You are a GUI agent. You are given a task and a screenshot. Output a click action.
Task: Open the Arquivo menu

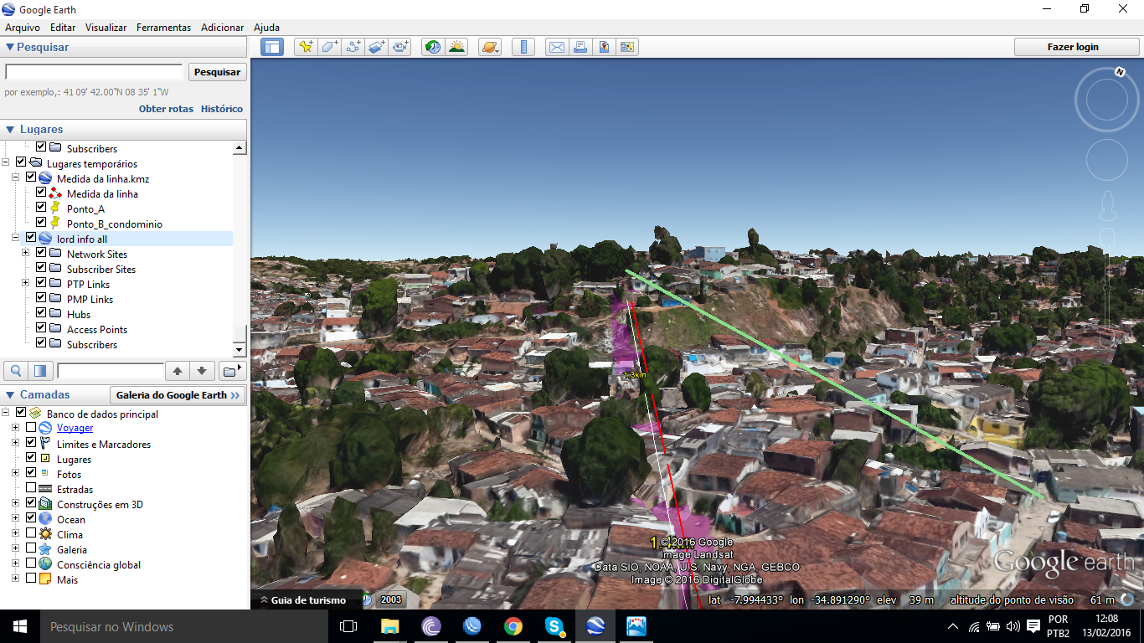(x=23, y=28)
